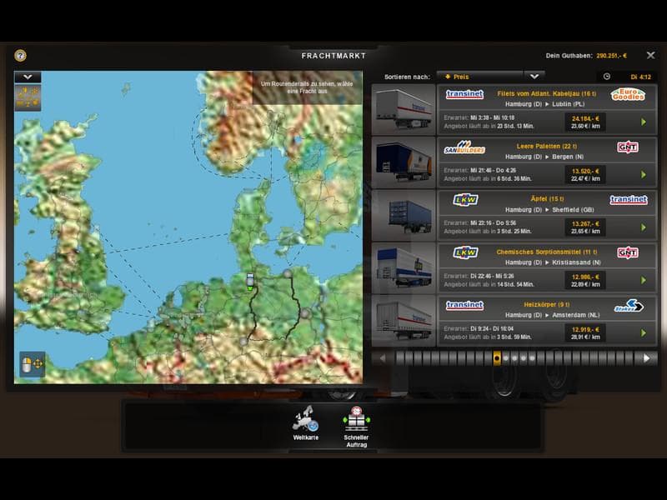Click the LKW logo on the Äpfel offer
The width and height of the screenshot is (667, 500).
466,200
